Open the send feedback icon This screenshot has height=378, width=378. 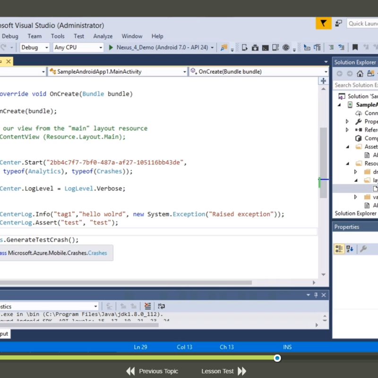(338, 23)
